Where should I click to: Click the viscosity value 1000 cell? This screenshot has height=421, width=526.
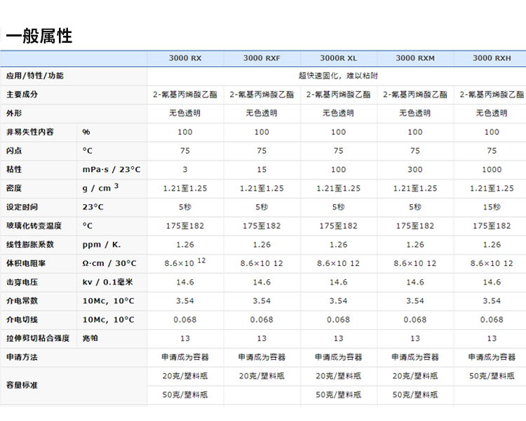(492, 170)
